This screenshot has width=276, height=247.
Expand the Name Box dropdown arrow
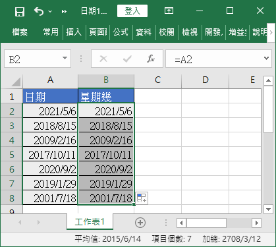click(65, 59)
